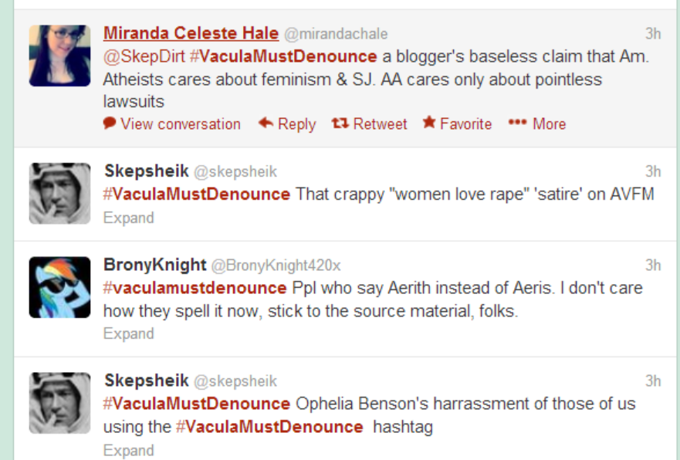
Task: Click the 3h timestamp on BronyKnight's tweet
Action: coord(653,266)
